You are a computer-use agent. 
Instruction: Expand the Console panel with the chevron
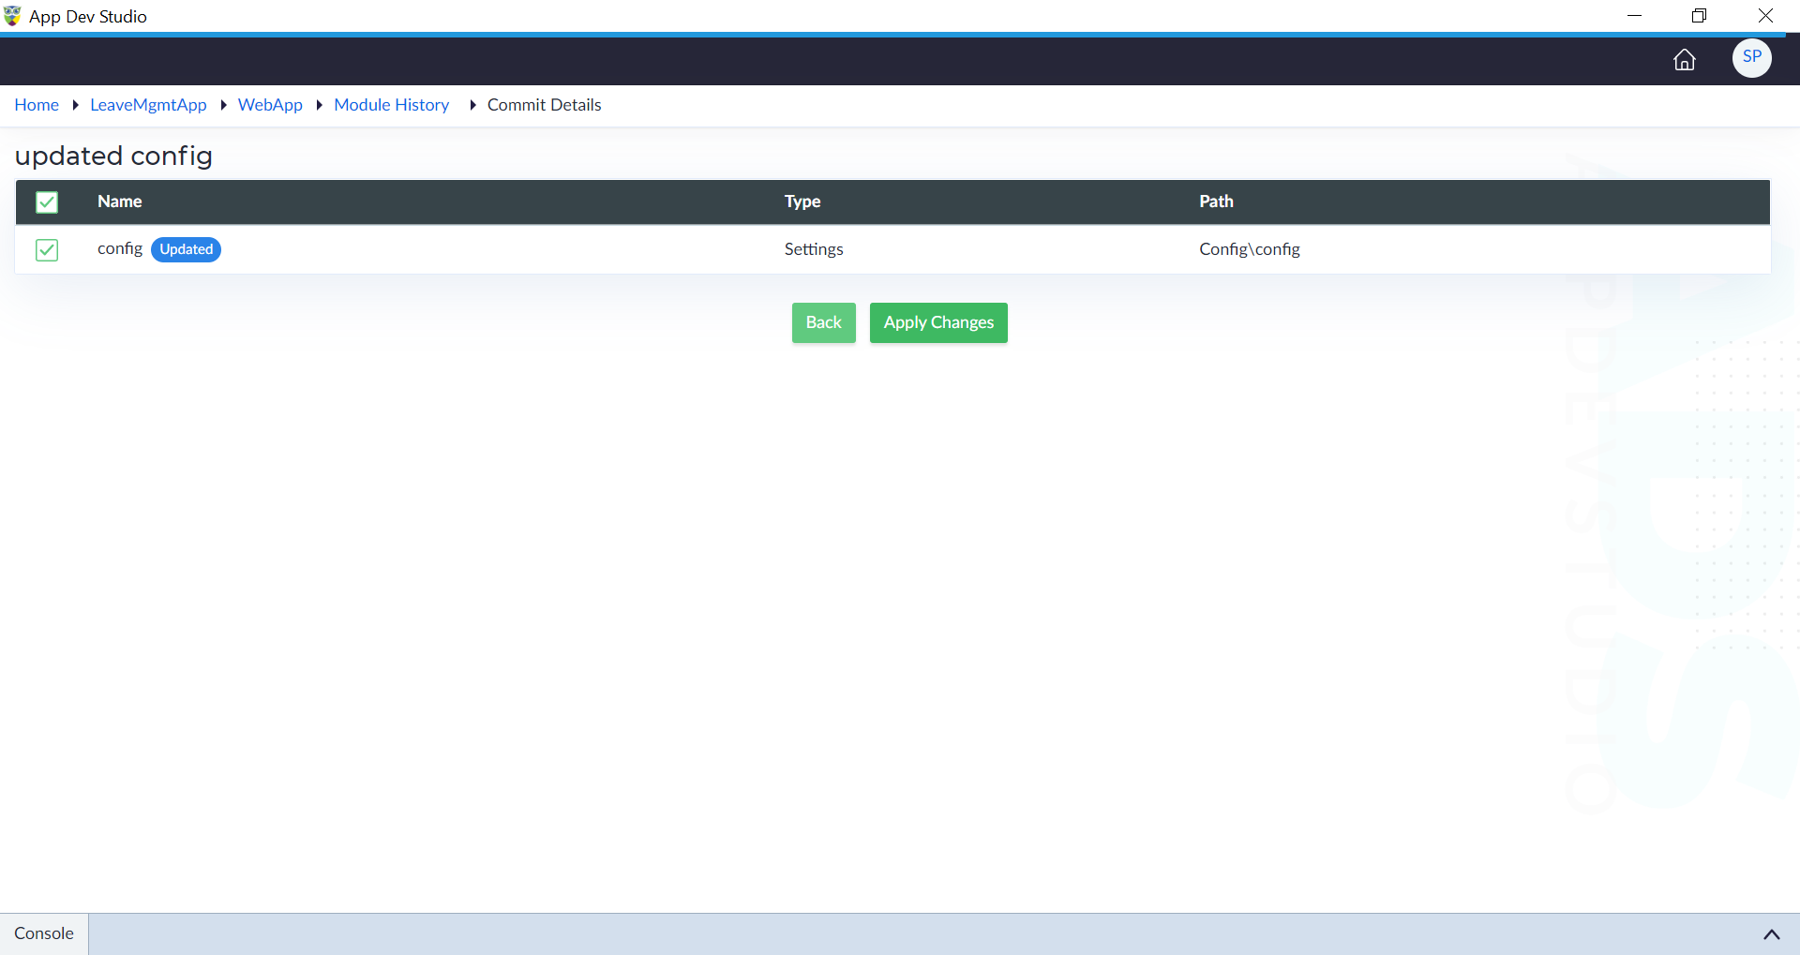[x=1772, y=934]
